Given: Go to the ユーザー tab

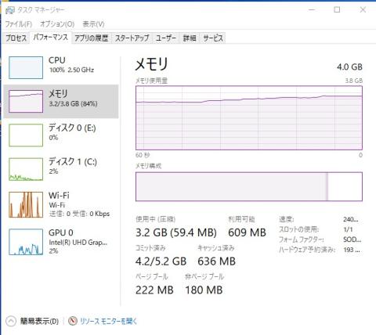Looking at the screenshot, I should tap(166, 38).
